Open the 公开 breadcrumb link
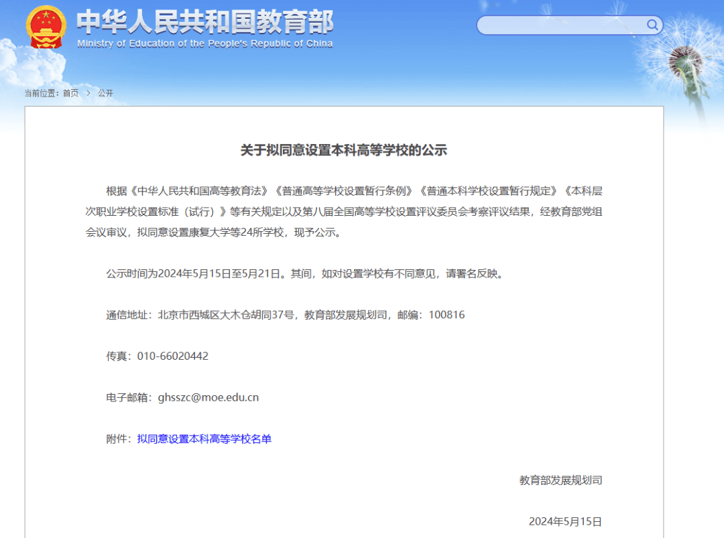Viewport: 724px width, 538px height. (105, 94)
